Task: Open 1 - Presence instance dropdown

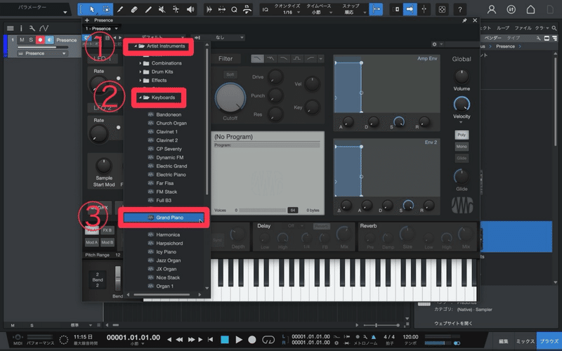Action: coord(102,28)
